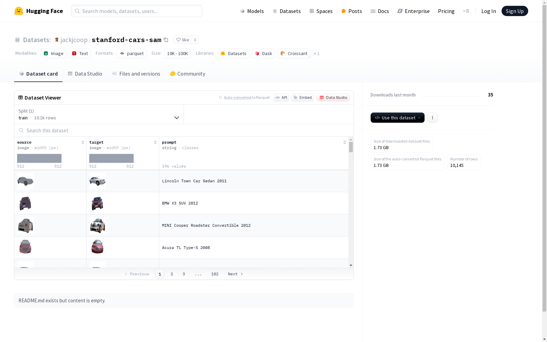Viewport: 547px width, 342px height.
Task: Switch to the Dataset card tab
Action: pyautogui.click(x=38, y=74)
